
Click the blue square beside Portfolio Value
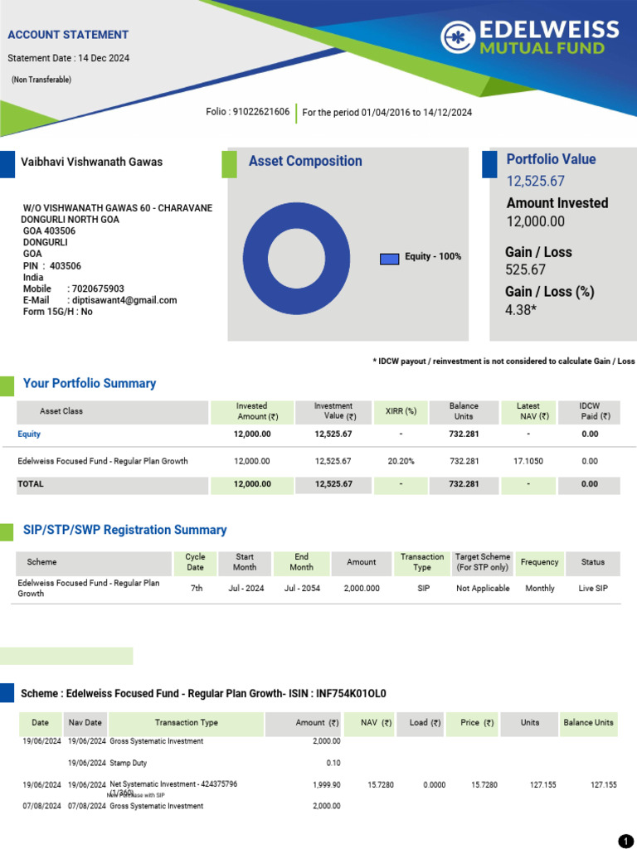[x=489, y=164]
